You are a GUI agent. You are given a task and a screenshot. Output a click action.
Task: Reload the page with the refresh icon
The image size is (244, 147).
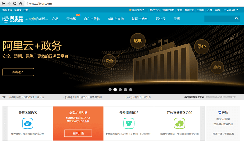(15, 3)
